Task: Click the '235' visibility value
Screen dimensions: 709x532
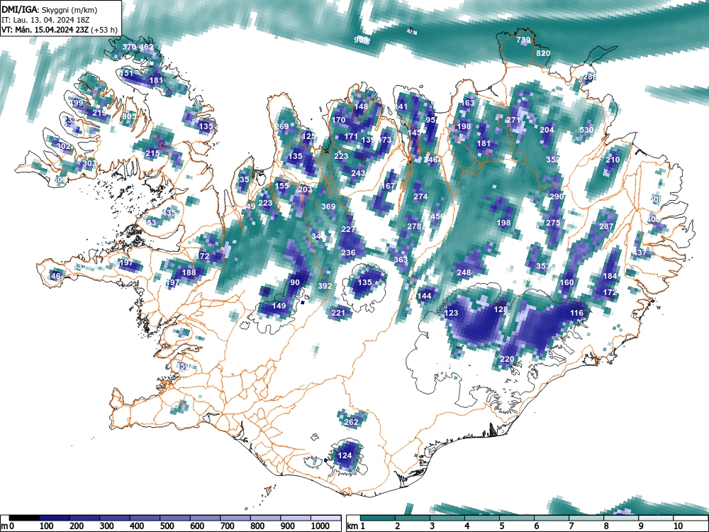Action: coord(242,179)
